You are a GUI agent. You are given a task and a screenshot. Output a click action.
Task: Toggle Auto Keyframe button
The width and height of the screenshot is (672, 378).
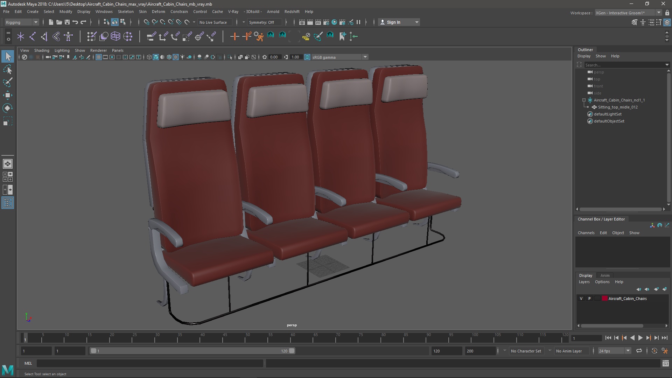coord(654,351)
